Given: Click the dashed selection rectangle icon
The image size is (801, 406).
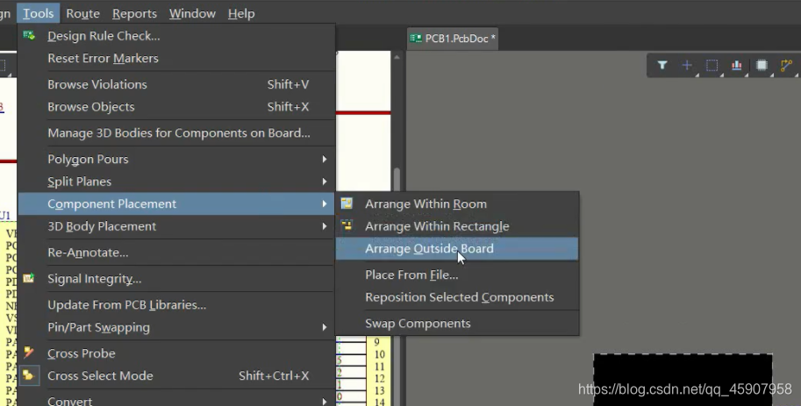Looking at the screenshot, I should 712,65.
